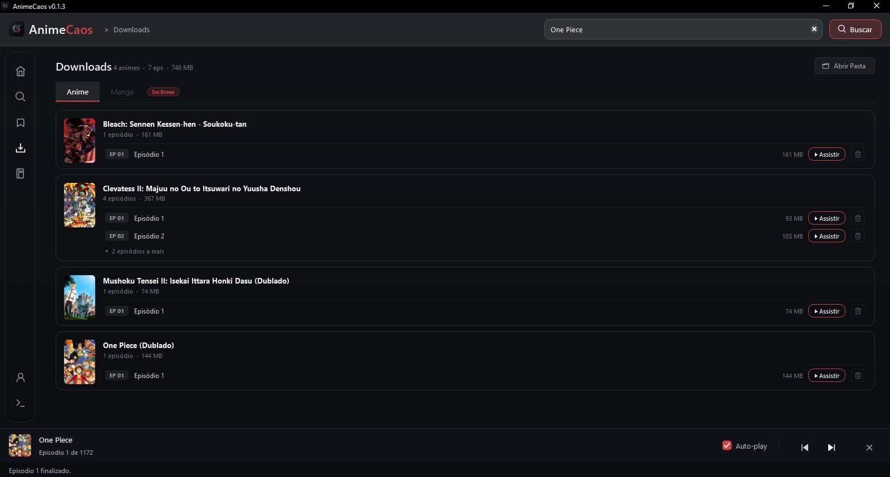Click Episodio 1 finalizado status text

click(40, 471)
